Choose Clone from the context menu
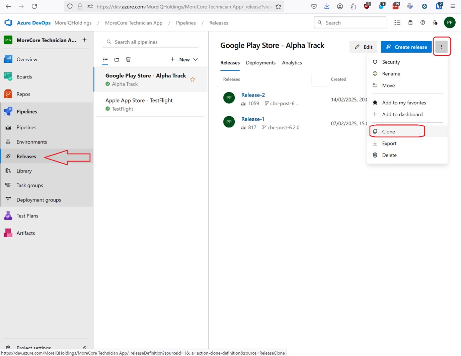The width and height of the screenshot is (461, 356). tap(388, 131)
